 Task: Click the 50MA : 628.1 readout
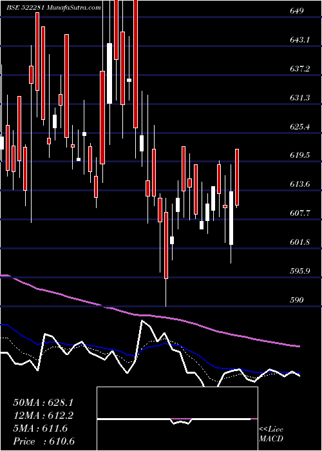point(43,403)
